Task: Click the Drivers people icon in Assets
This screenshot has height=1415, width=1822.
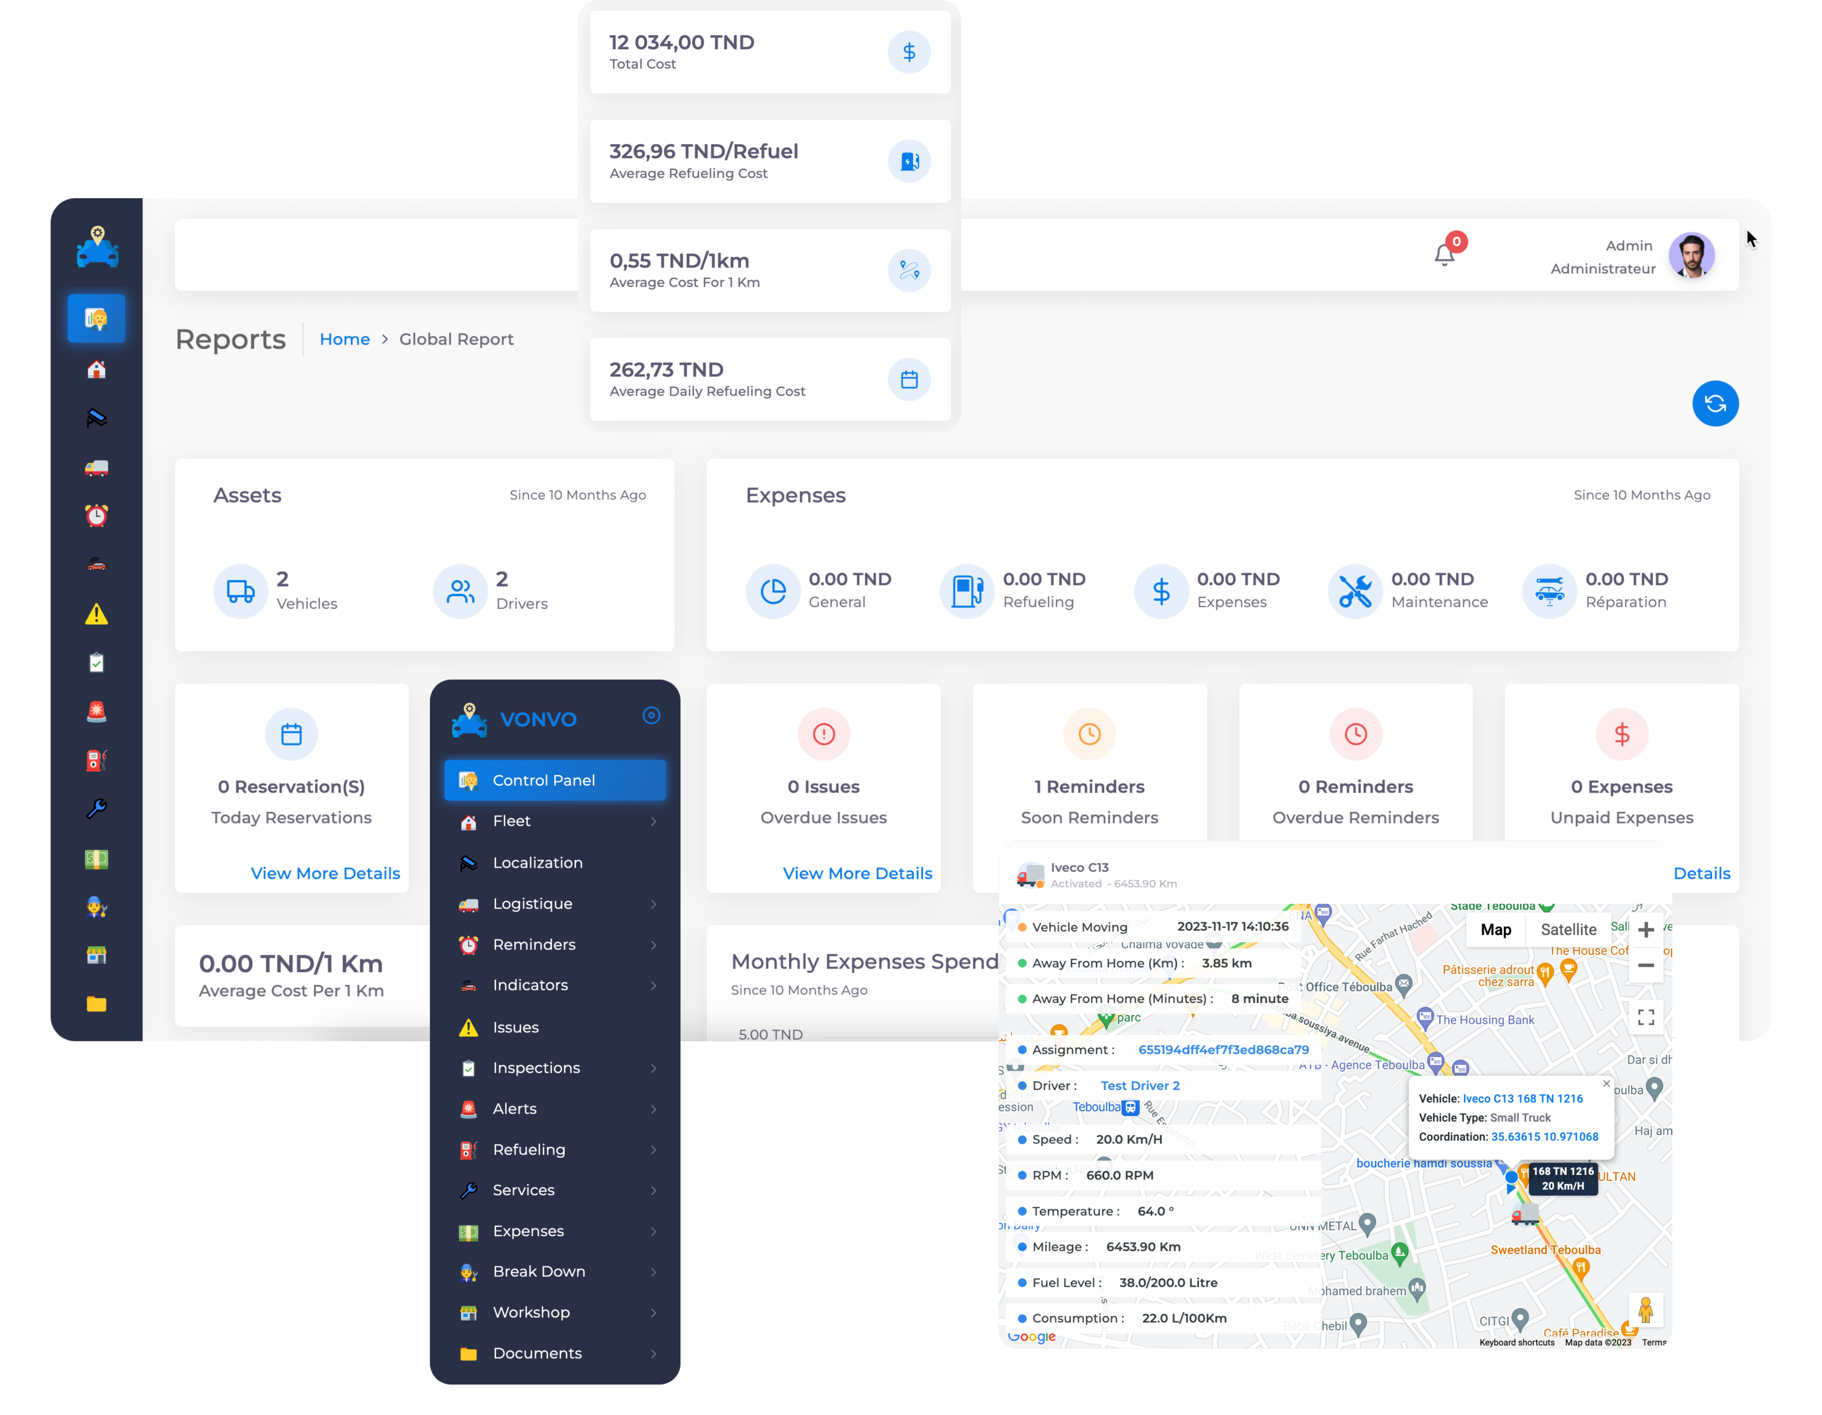Action: point(460,592)
